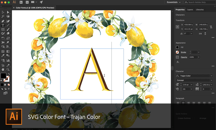Image resolution: width=216 pixels, height=130 pixels.
Task: Select the Zoom magnifier tool
Action: (8, 69)
